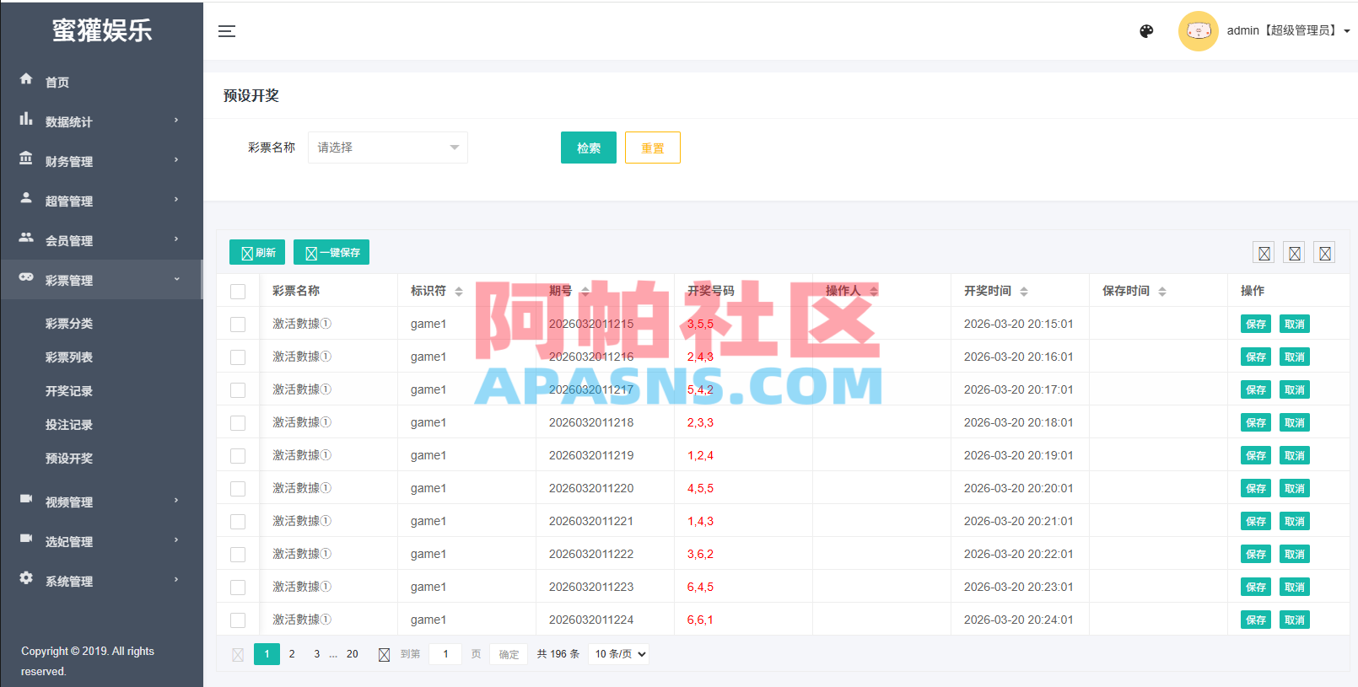
Task: Check the row for period 2026032011218
Action: 238,423
